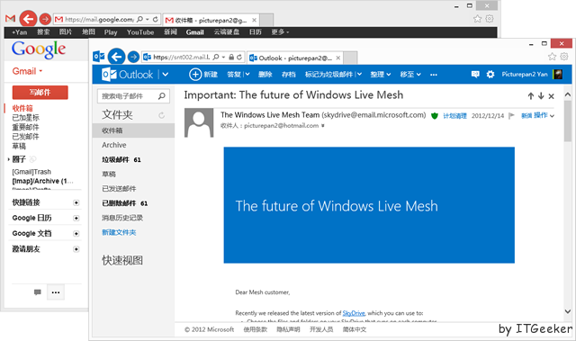Image resolution: width=576 pixels, height=341 pixels.
Task: Expand the 邀请朋友 gadget in Gmail
Action: tap(76, 249)
